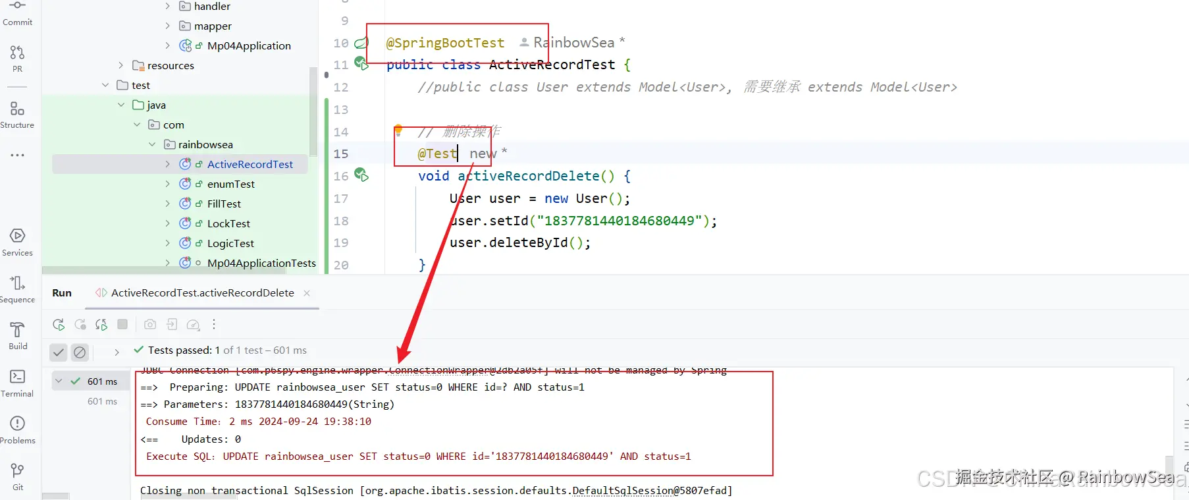1189x500 pixels.
Task: Click the import/export test results icon
Action: pos(172,324)
